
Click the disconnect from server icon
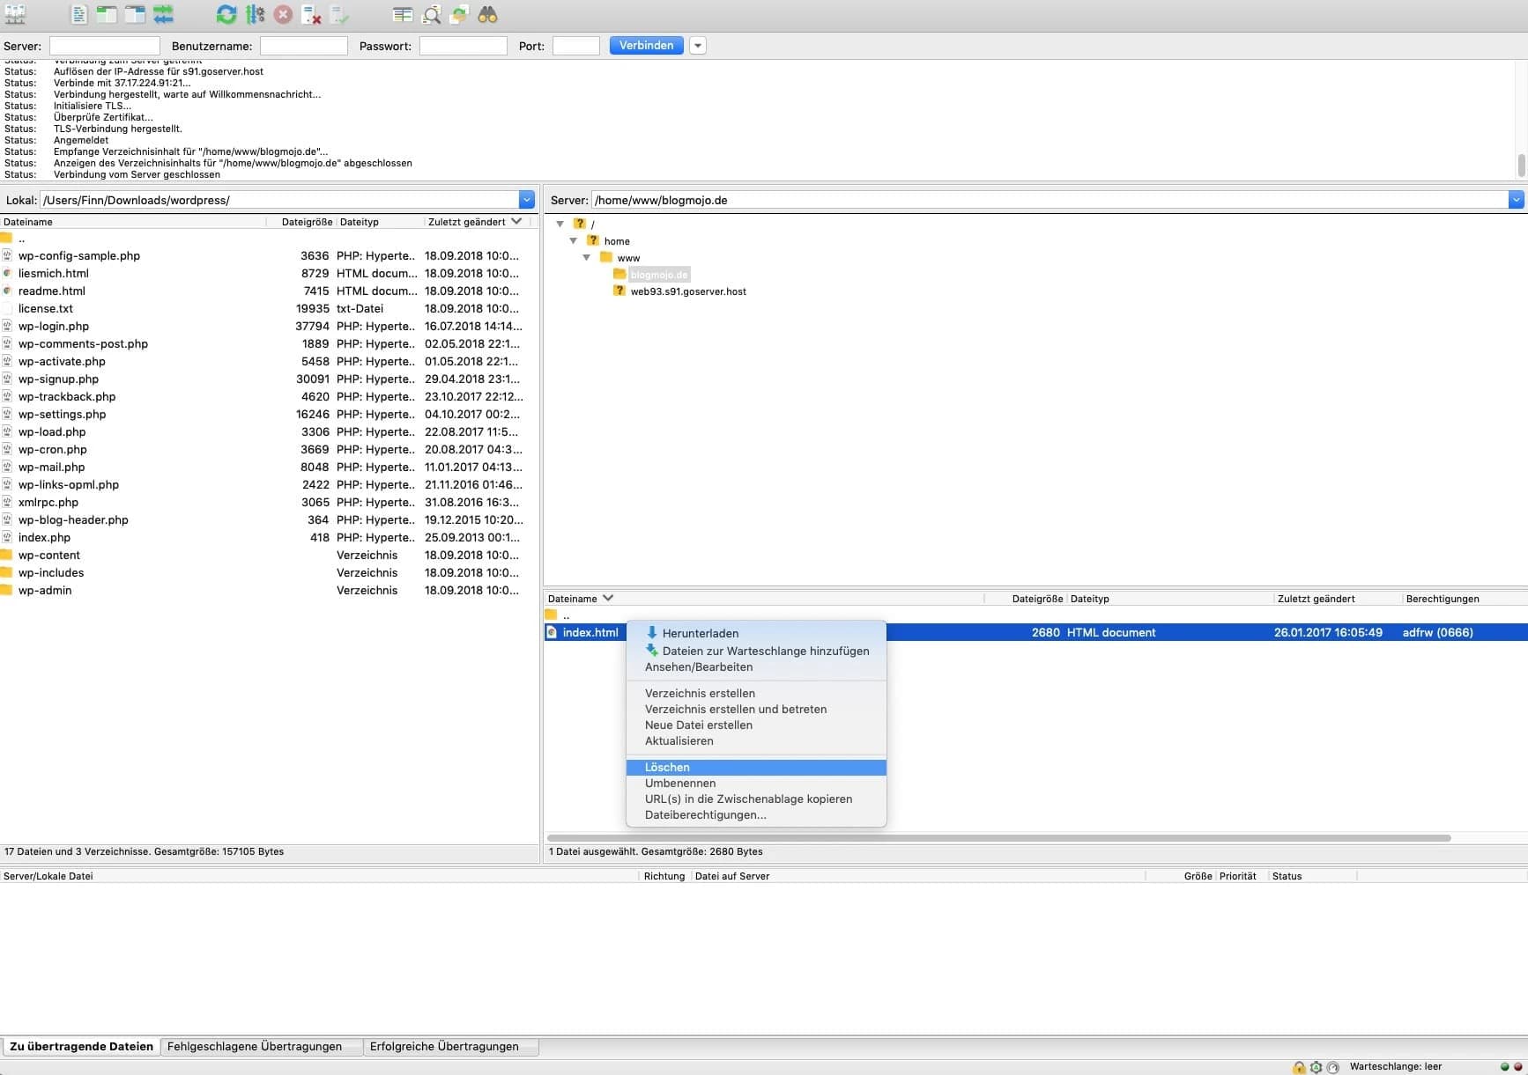click(311, 14)
